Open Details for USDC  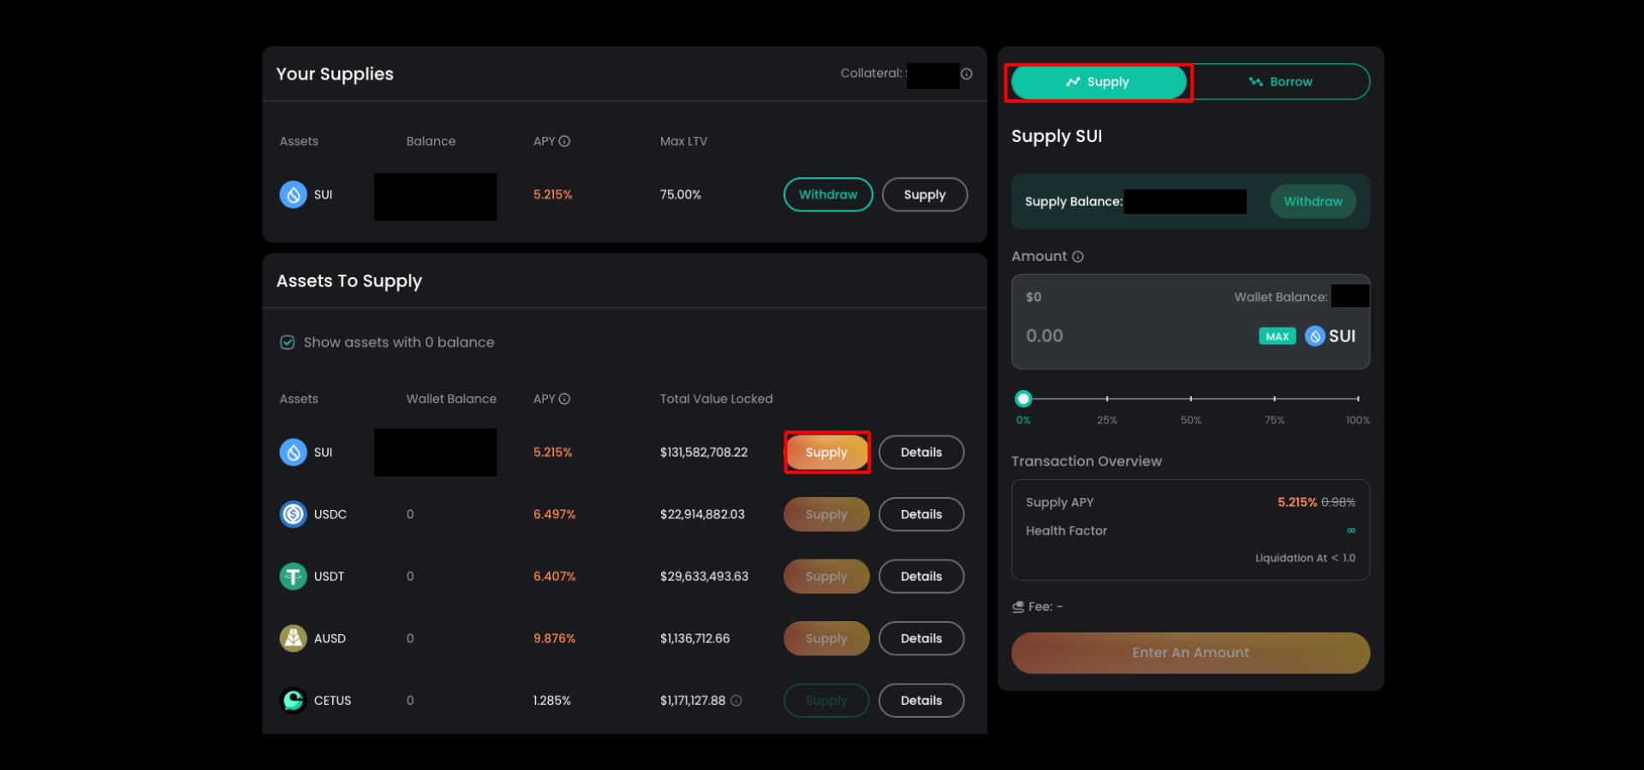coord(921,514)
